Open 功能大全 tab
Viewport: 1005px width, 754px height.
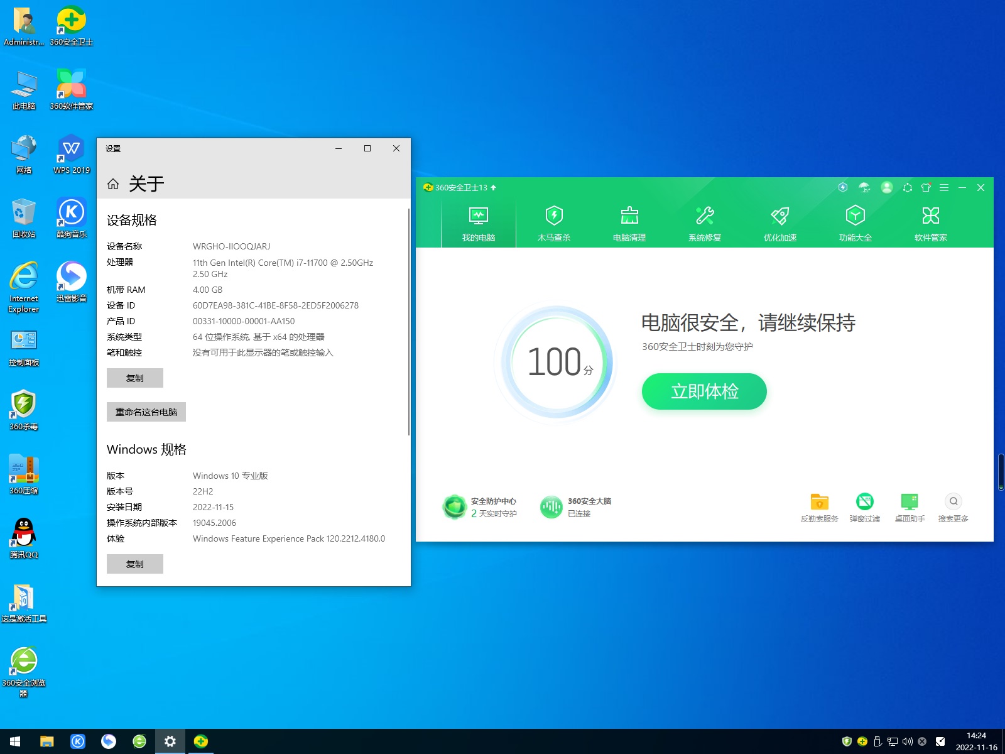pos(856,224)
